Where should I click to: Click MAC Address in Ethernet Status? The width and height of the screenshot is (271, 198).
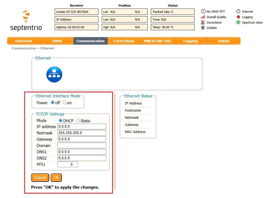[x=135, y=132]
